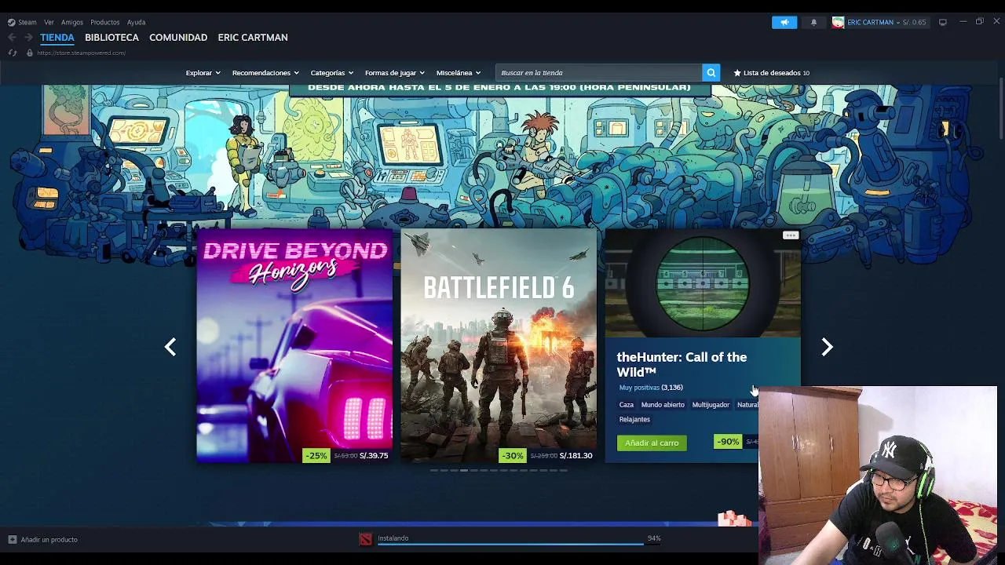Switch to the COMUNIDAD tab
The image size is (1005, 565).
click(178, 37)
